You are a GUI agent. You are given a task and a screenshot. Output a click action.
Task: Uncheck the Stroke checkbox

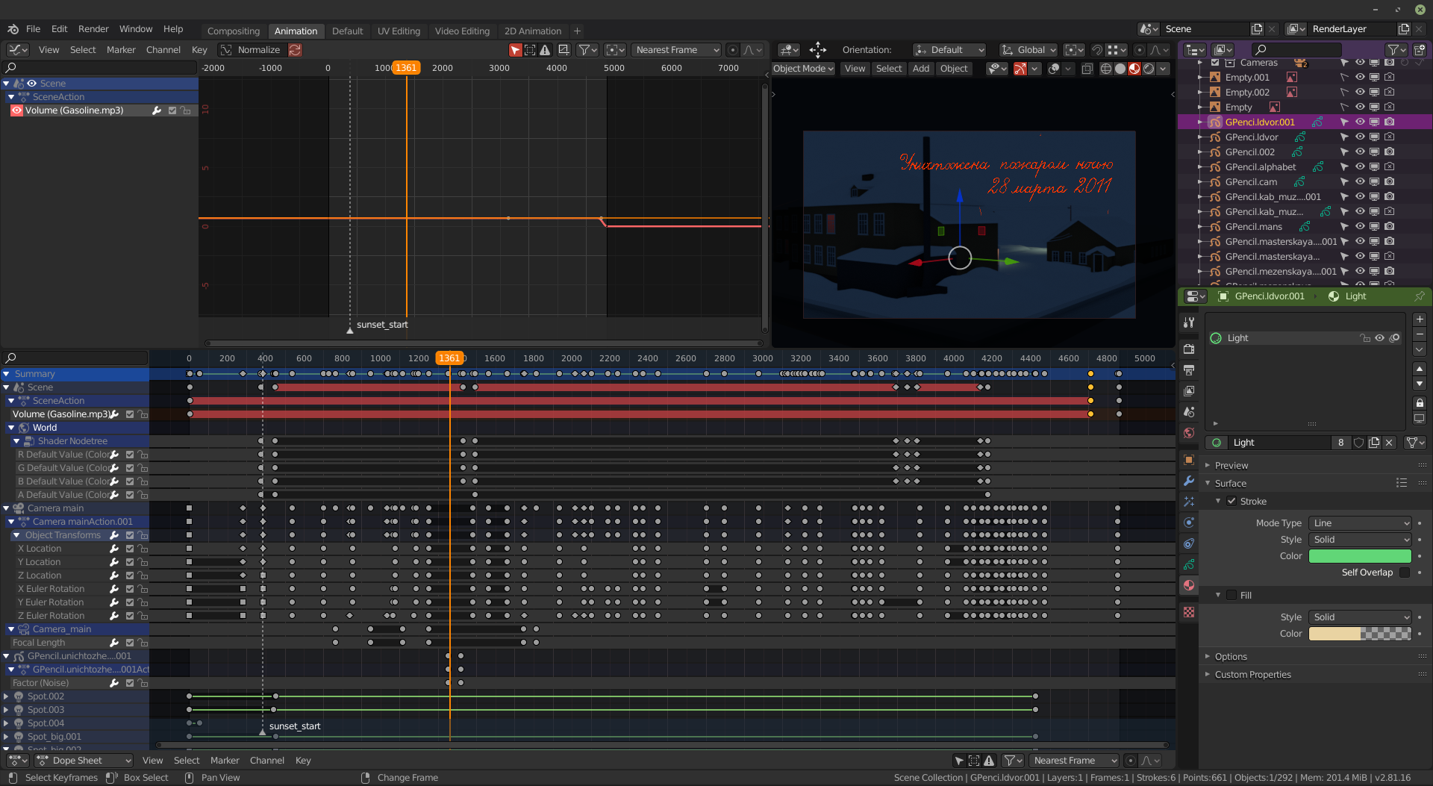(1231, 502)
